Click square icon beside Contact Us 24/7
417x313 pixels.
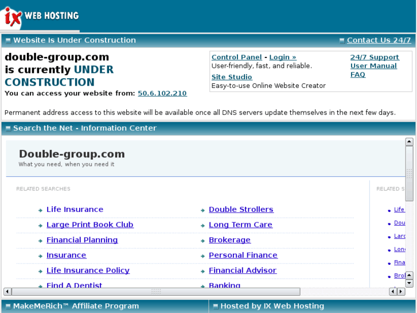click(x=342, y=41)
